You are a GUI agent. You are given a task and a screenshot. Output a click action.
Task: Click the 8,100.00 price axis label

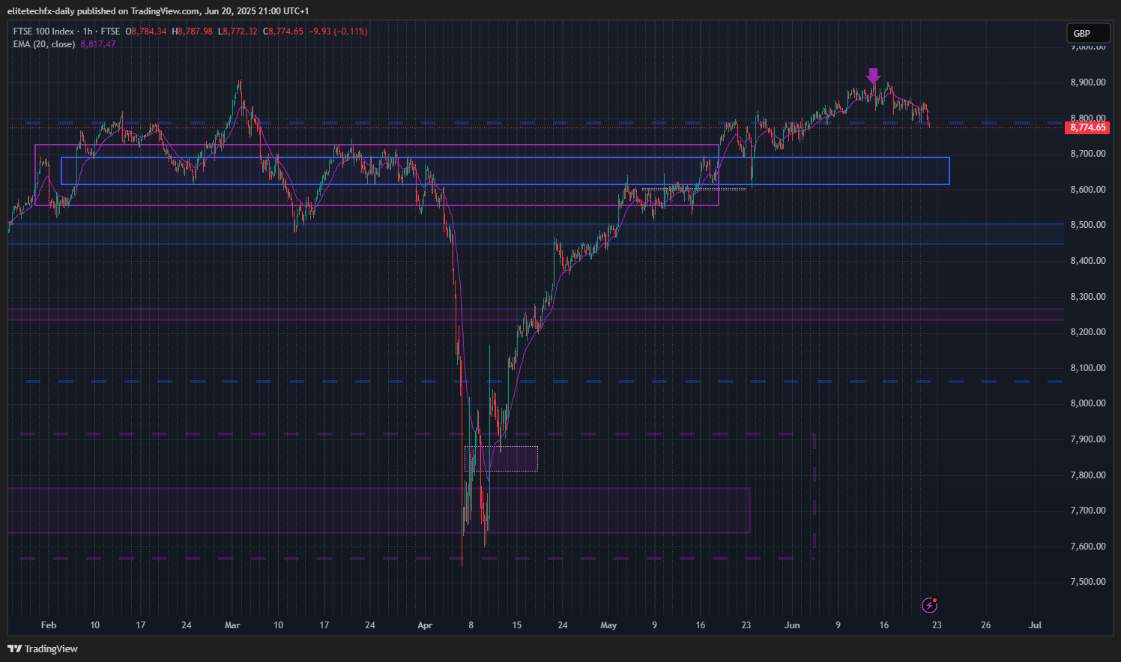pyautogui.click(x=1088, y=368)
